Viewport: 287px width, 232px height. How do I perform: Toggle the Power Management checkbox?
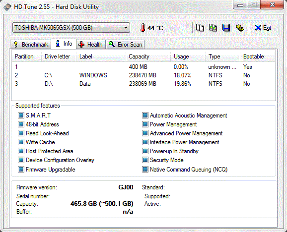click(145, 124)
